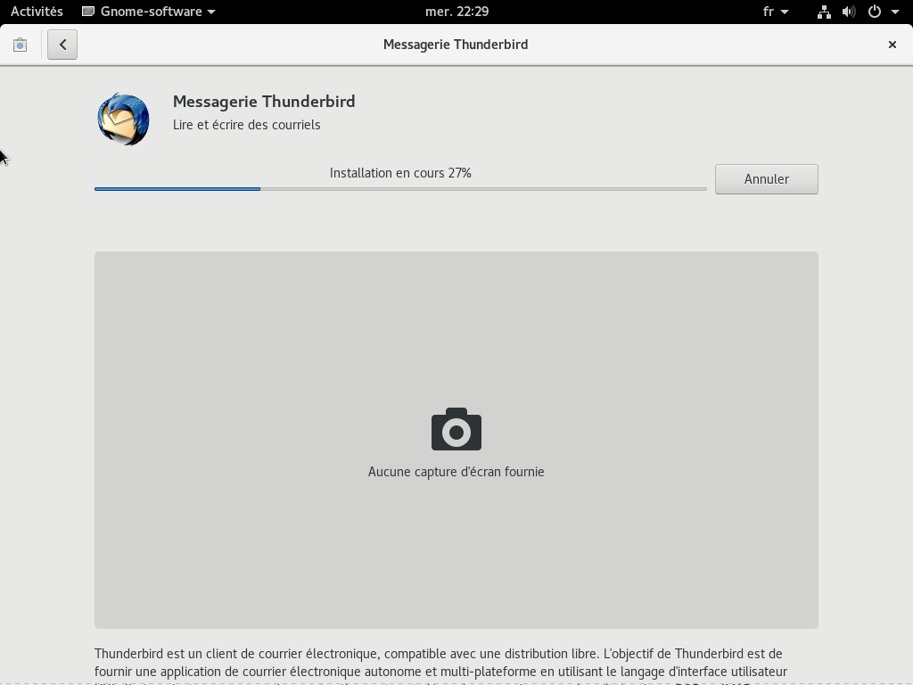Image resolution: width=913 pixels, height=685 pixels.
Task: Click the Thunderbird application icon
Action: click(x=123, y=119)
